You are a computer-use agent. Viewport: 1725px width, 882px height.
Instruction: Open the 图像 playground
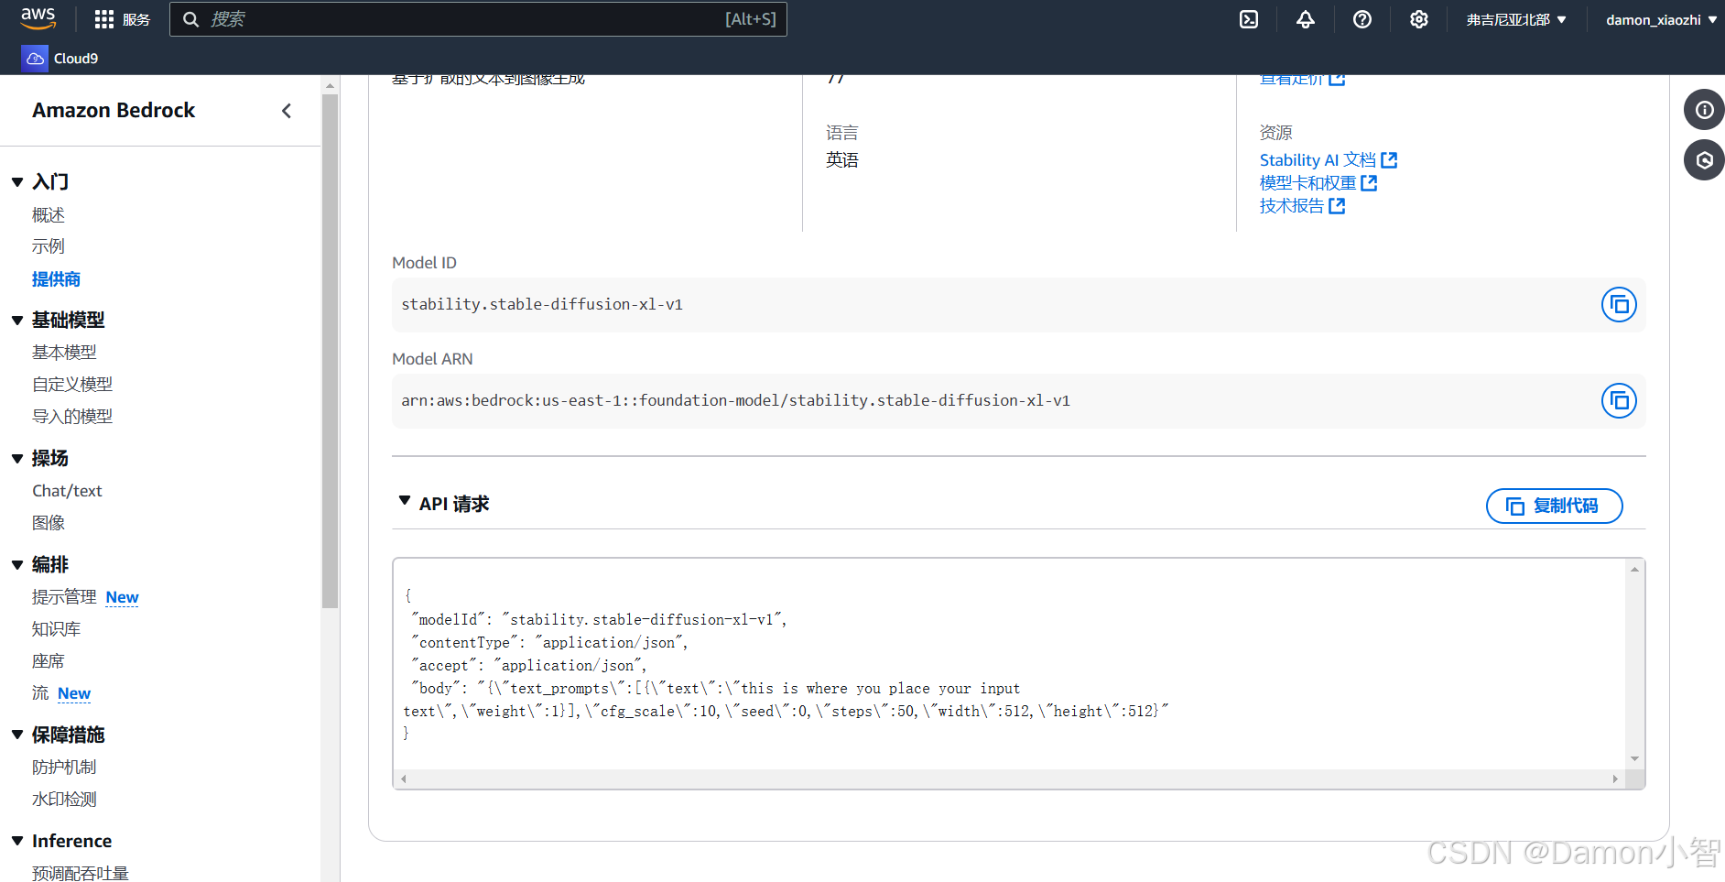coord(49,523)
